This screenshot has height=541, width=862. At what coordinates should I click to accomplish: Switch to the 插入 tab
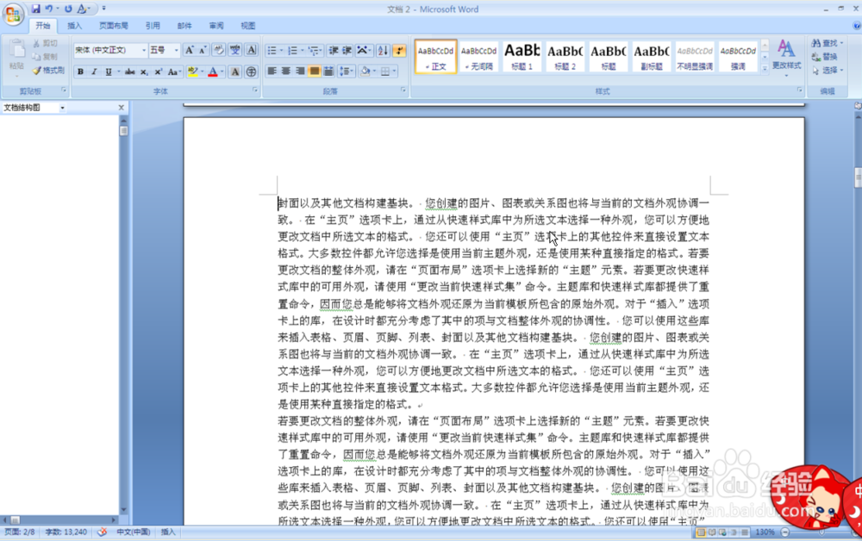click(x=74, y=26)
